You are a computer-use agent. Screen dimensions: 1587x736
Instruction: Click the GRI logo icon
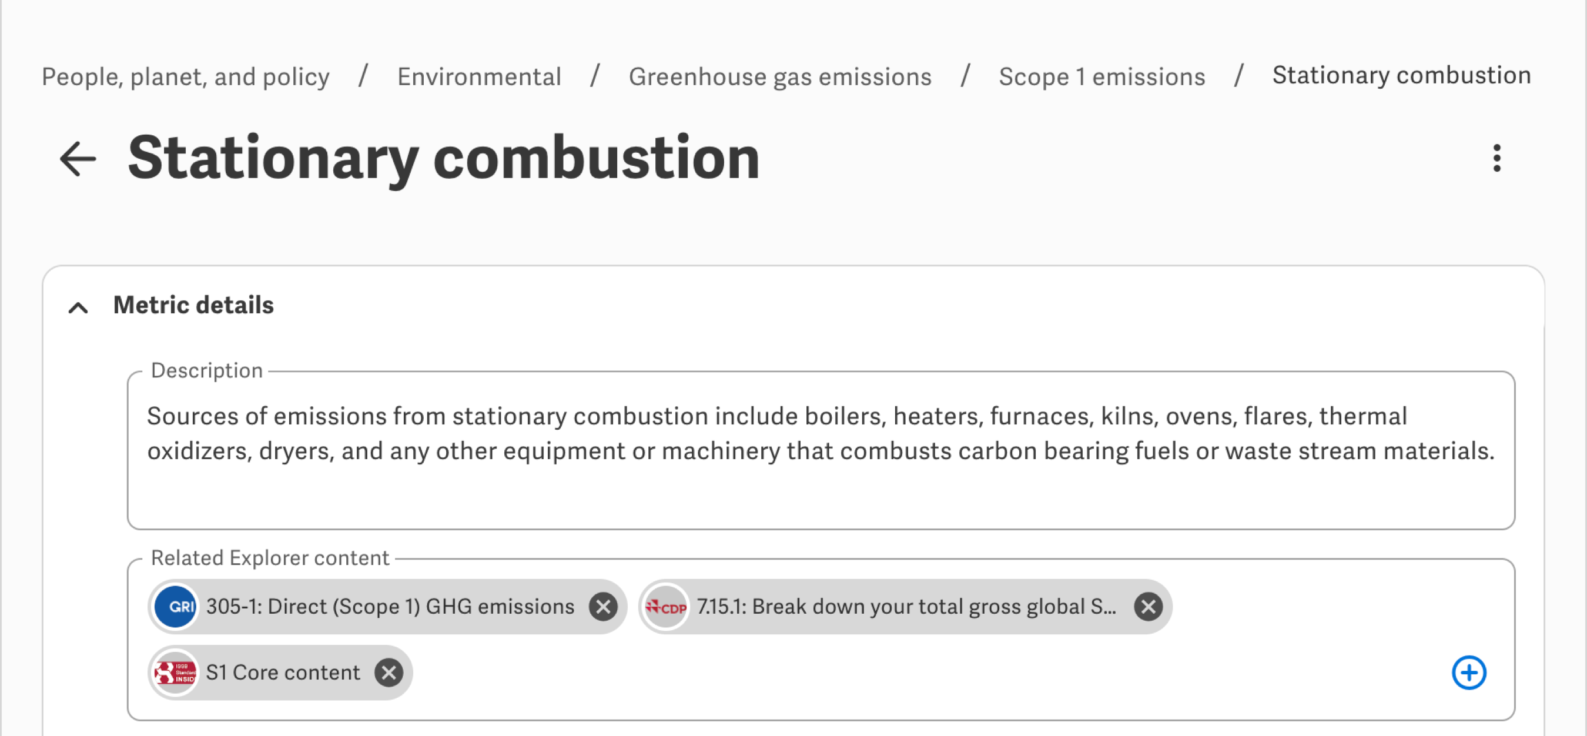point(176,607)
